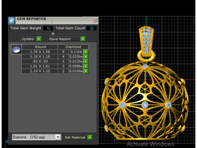This screenshot has width=197, height=148.
Task: Click the blue gem at pendant top
Action: 145,67
